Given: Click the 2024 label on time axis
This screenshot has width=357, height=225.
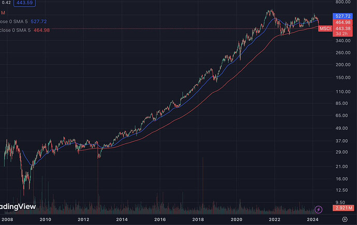Looking at the screenshot, I should coord(312,220).
